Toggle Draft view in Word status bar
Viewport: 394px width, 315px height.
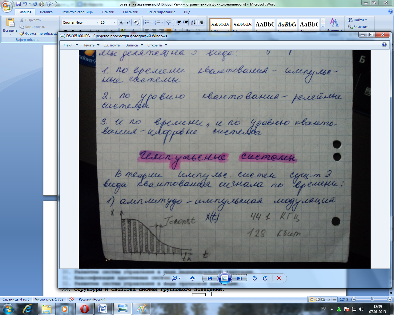pos(334,299)
